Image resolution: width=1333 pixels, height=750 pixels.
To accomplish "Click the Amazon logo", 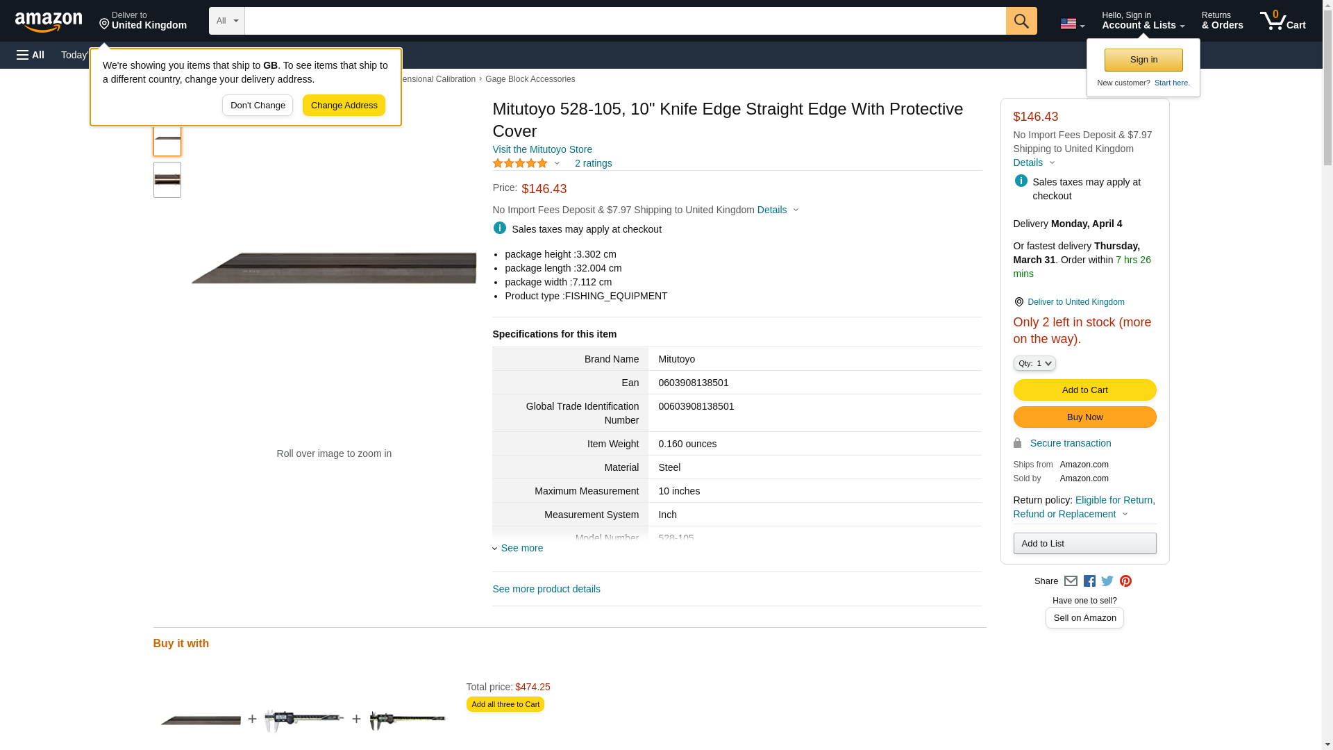I will pyautogui.click(x=49, y=22).
